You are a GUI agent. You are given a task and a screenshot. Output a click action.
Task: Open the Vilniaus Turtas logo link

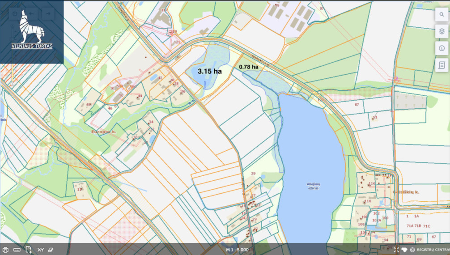32,30
